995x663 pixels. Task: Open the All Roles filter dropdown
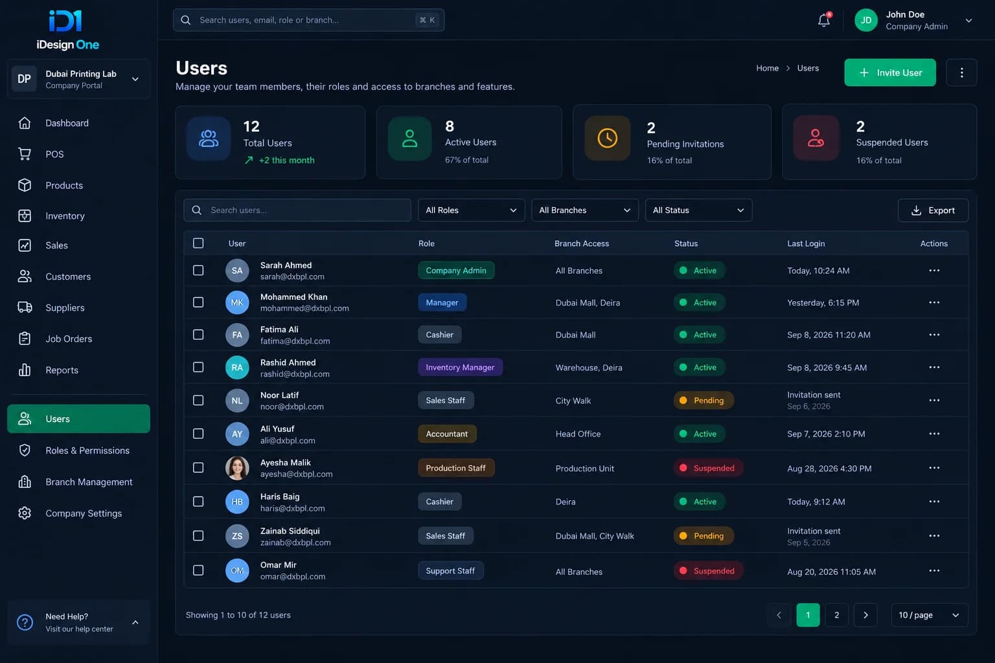pyautogui.click(x=471, y=210)
